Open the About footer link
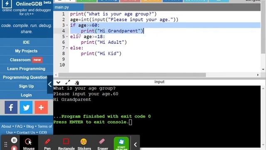This screenshot has height=150, width=266. 6,127
